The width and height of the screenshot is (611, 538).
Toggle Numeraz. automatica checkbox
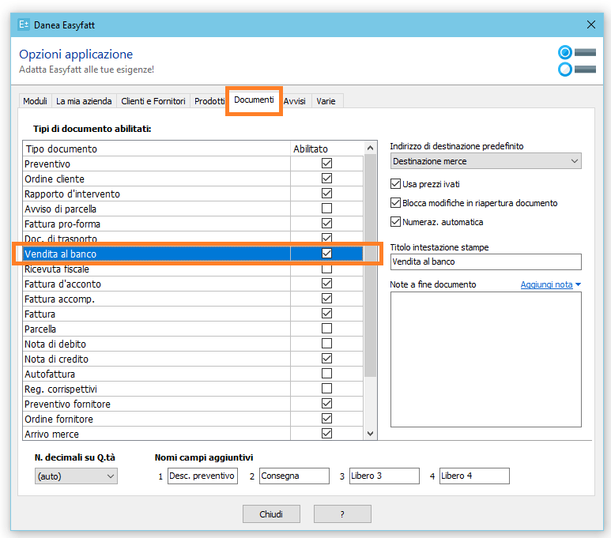coord(395,222)
